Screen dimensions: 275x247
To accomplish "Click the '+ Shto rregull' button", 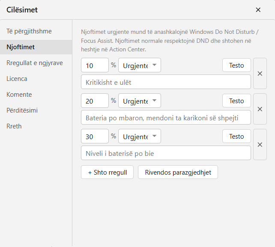I will pos(108,172).
